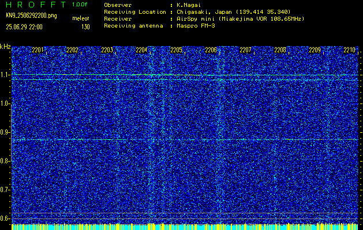Click the 2203 time marker
The image size is (363, 230).
(107, 50)
